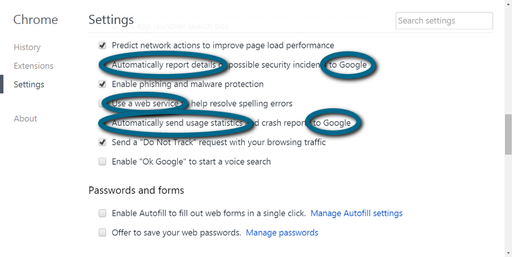Open Manage Autofill settings link
The width and height of the screenshot is (512, 257).
click(356, 213)
